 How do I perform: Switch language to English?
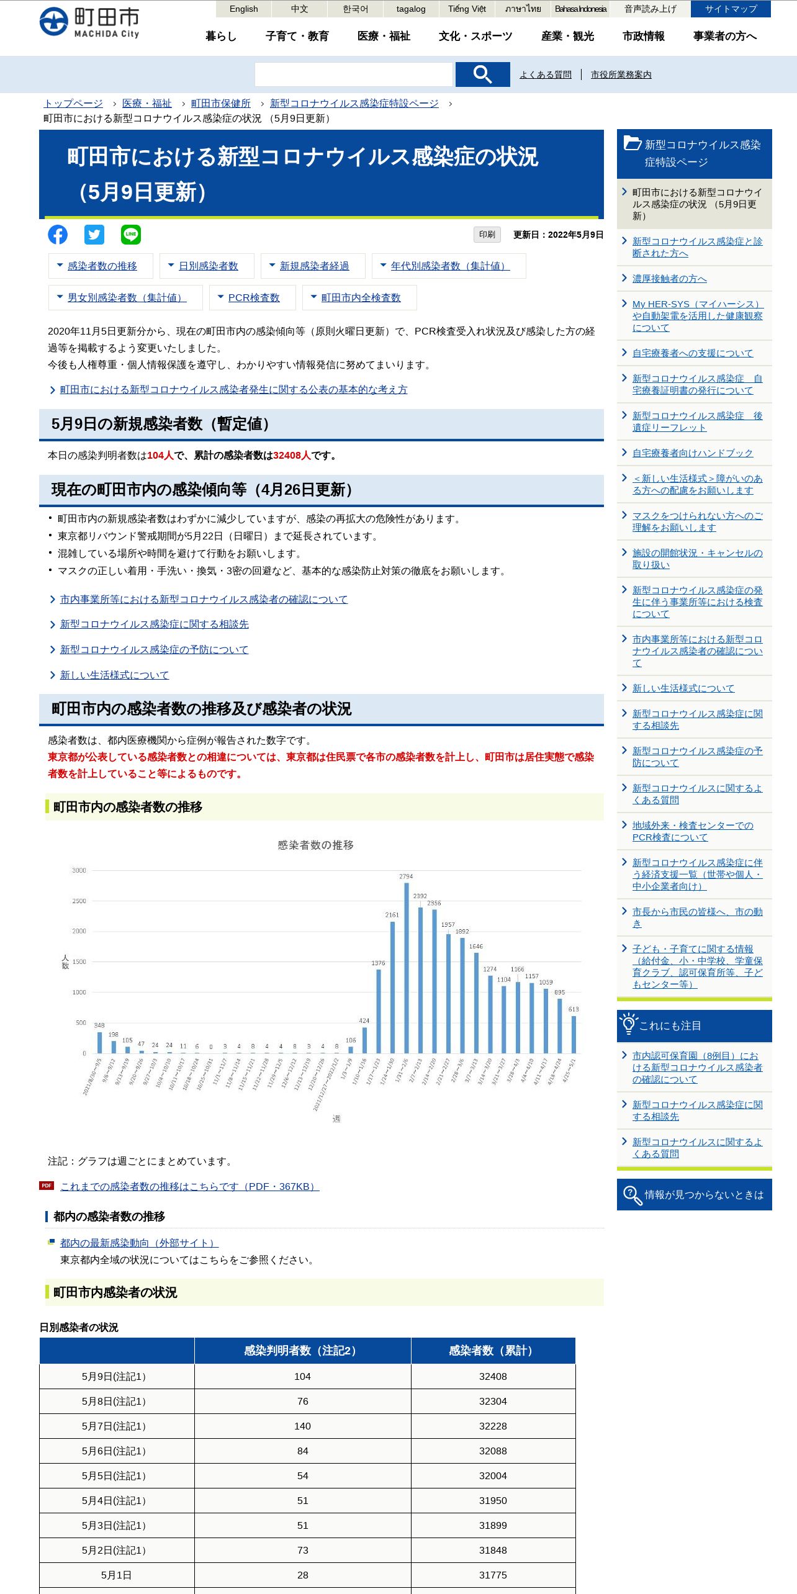point(243,9)
